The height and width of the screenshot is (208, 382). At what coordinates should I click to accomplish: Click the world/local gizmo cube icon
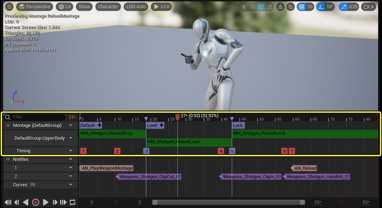point(280,7)
